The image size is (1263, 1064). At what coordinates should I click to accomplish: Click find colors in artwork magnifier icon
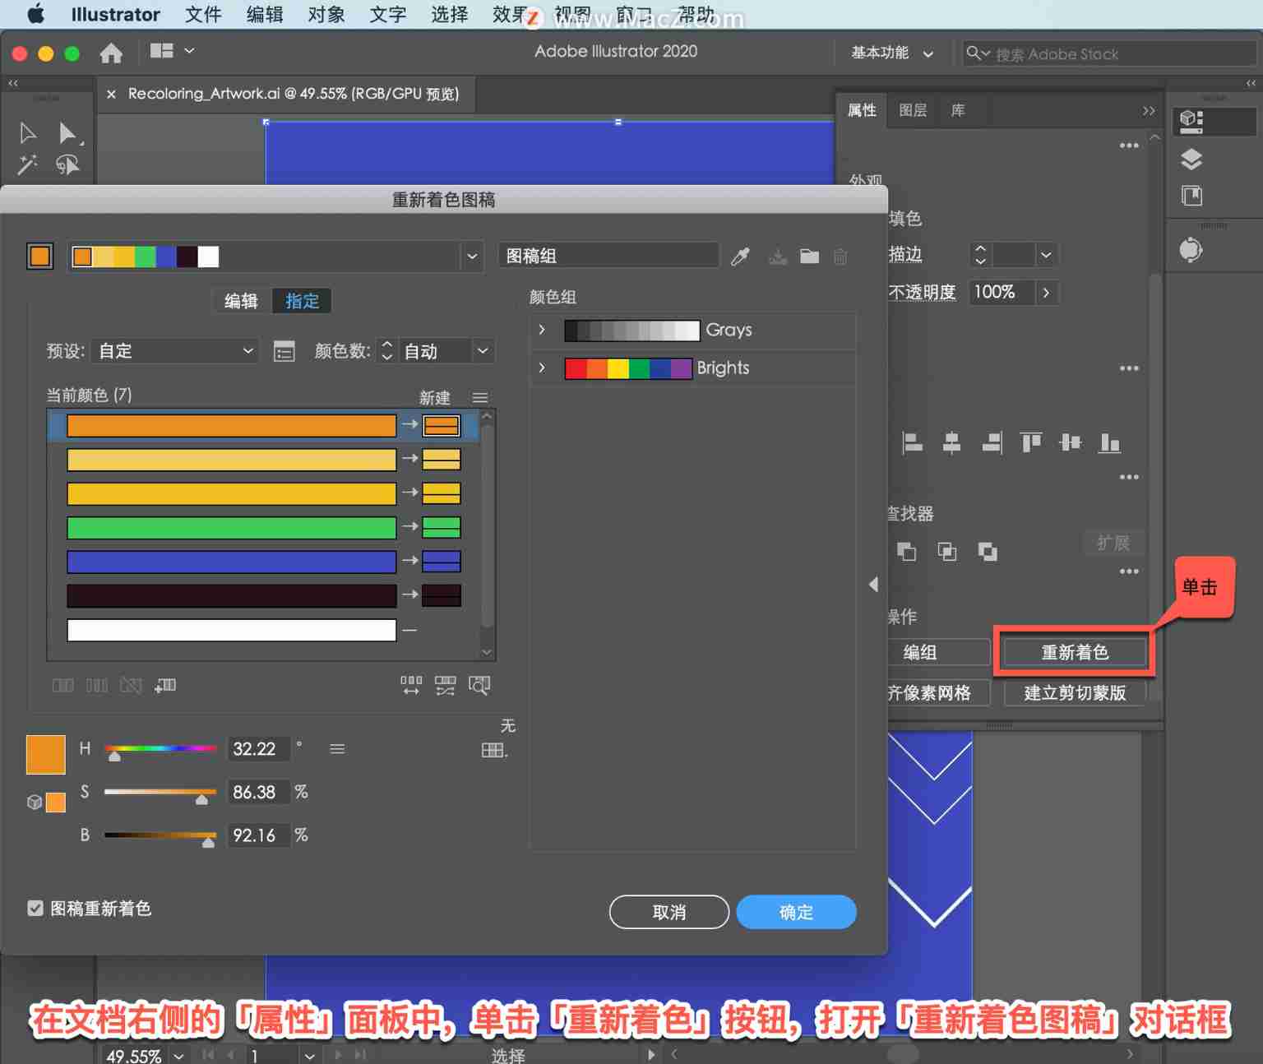click(x=479, y=685)
